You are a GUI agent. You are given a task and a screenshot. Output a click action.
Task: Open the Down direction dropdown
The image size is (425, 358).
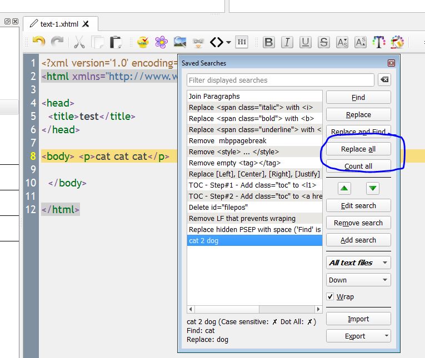coord(358,280)
